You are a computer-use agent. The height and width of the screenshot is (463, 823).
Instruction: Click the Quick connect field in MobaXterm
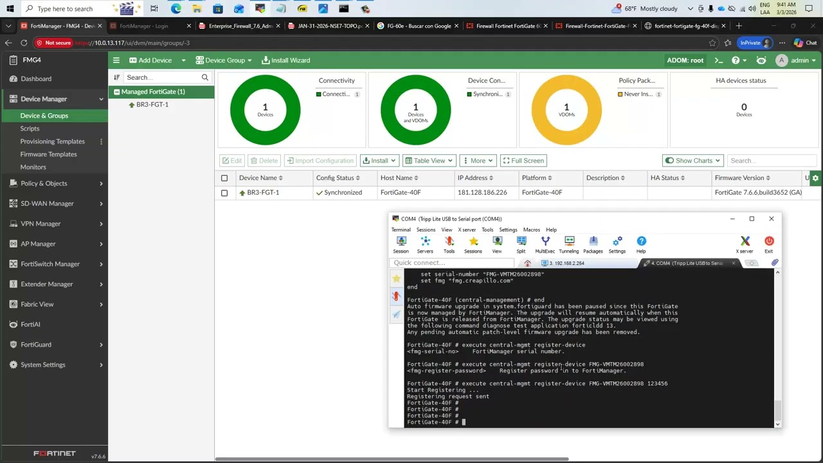click(x=452, y=263)
